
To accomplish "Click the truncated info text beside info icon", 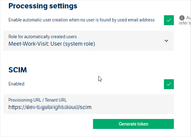I will [189, 18].
